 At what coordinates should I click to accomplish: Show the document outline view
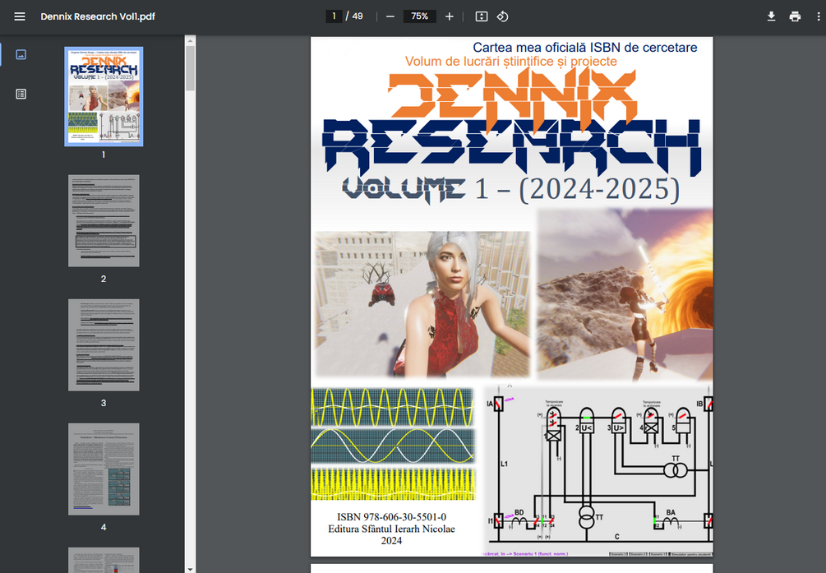(x=21, y=94)
